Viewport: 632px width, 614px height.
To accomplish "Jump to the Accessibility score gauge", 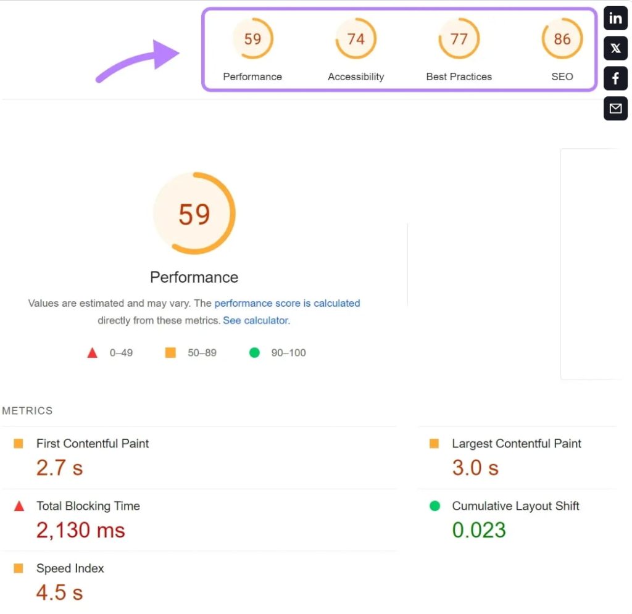I will tap(355, 39).
